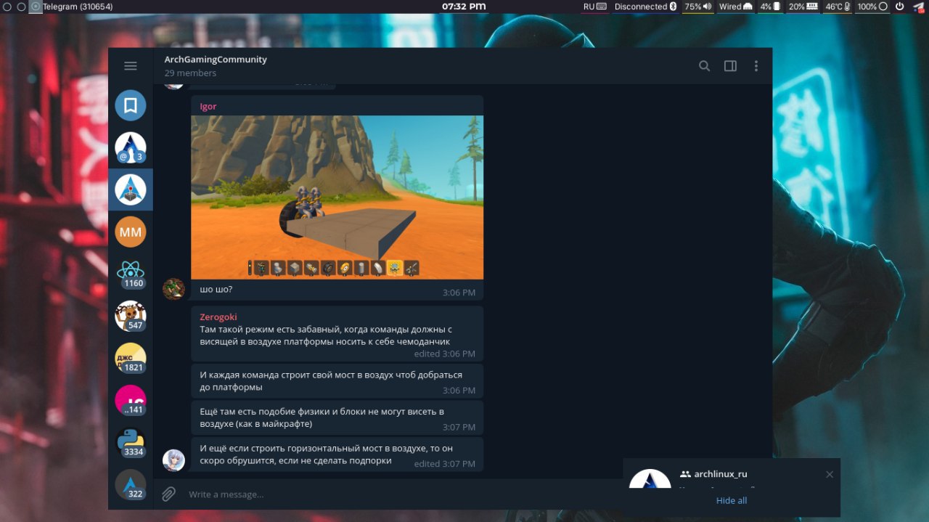Click the 4% CPU usage indicator
Viewport: 929px width, 522px height.
[770, 7]
